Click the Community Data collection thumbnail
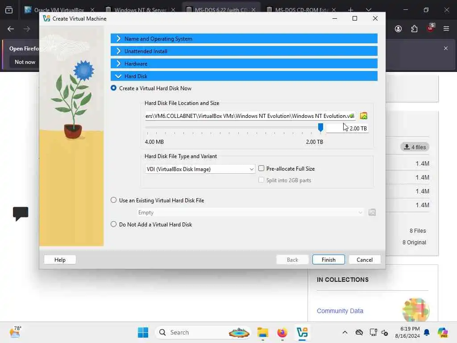 point(415,310)
